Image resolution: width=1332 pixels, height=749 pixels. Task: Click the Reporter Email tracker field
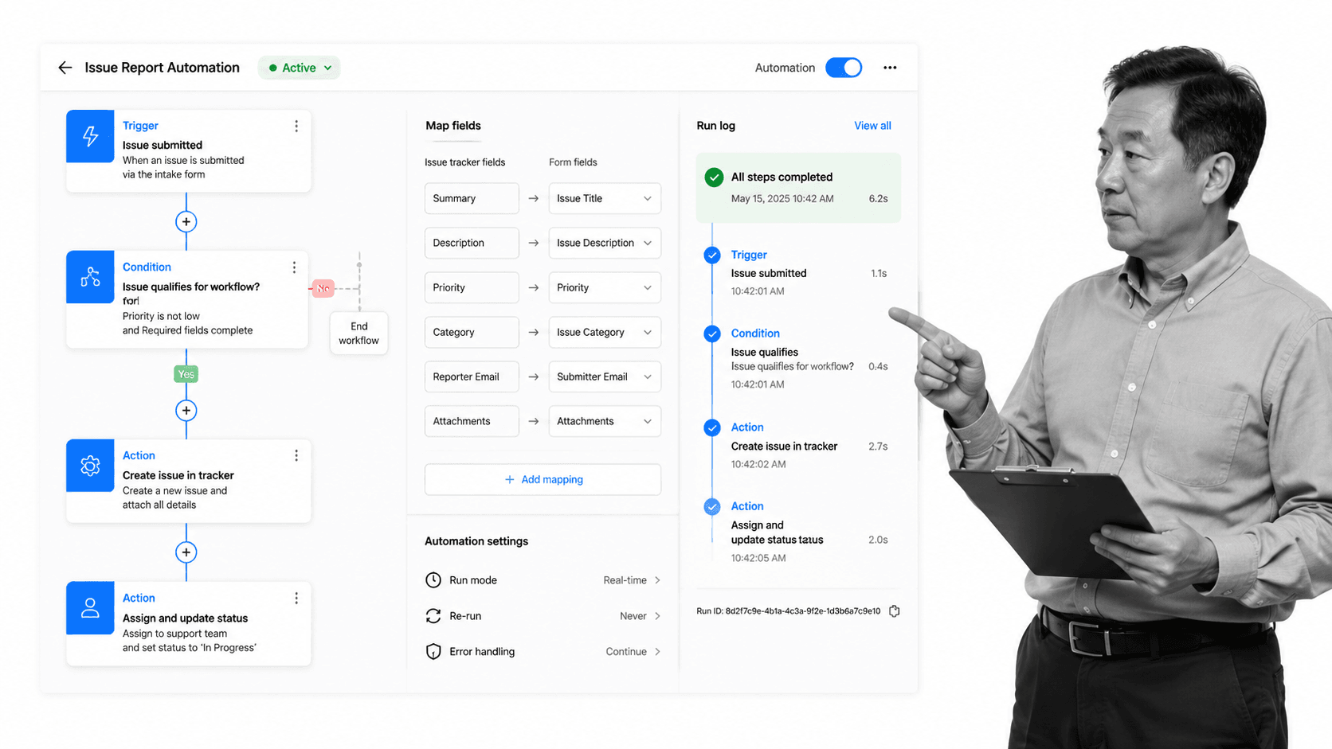coord(472,377)
